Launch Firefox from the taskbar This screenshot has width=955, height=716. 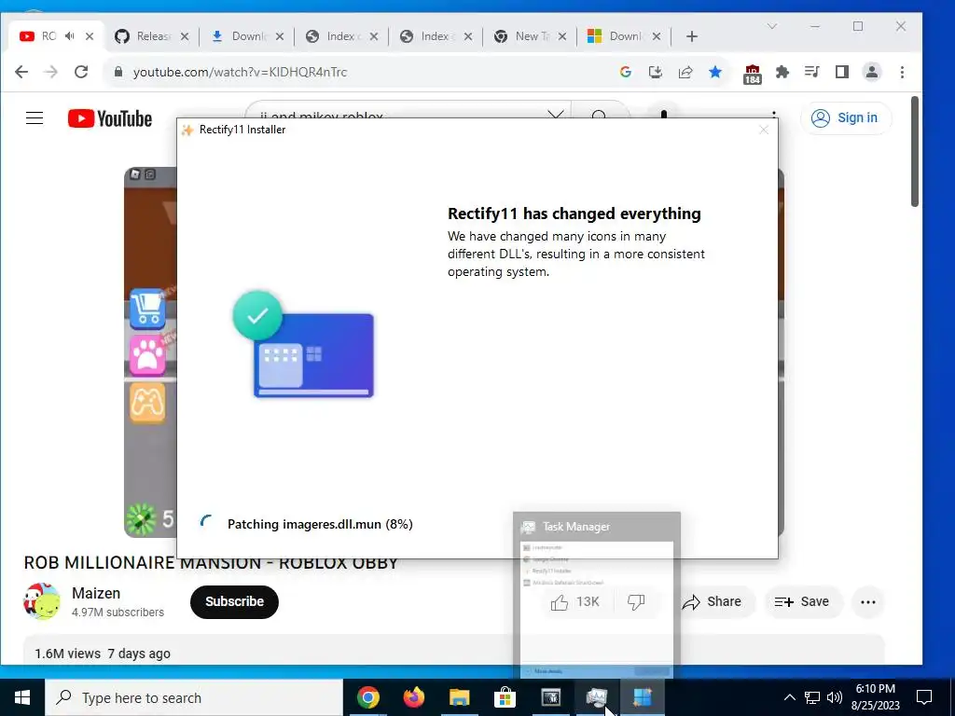point(414,697)
